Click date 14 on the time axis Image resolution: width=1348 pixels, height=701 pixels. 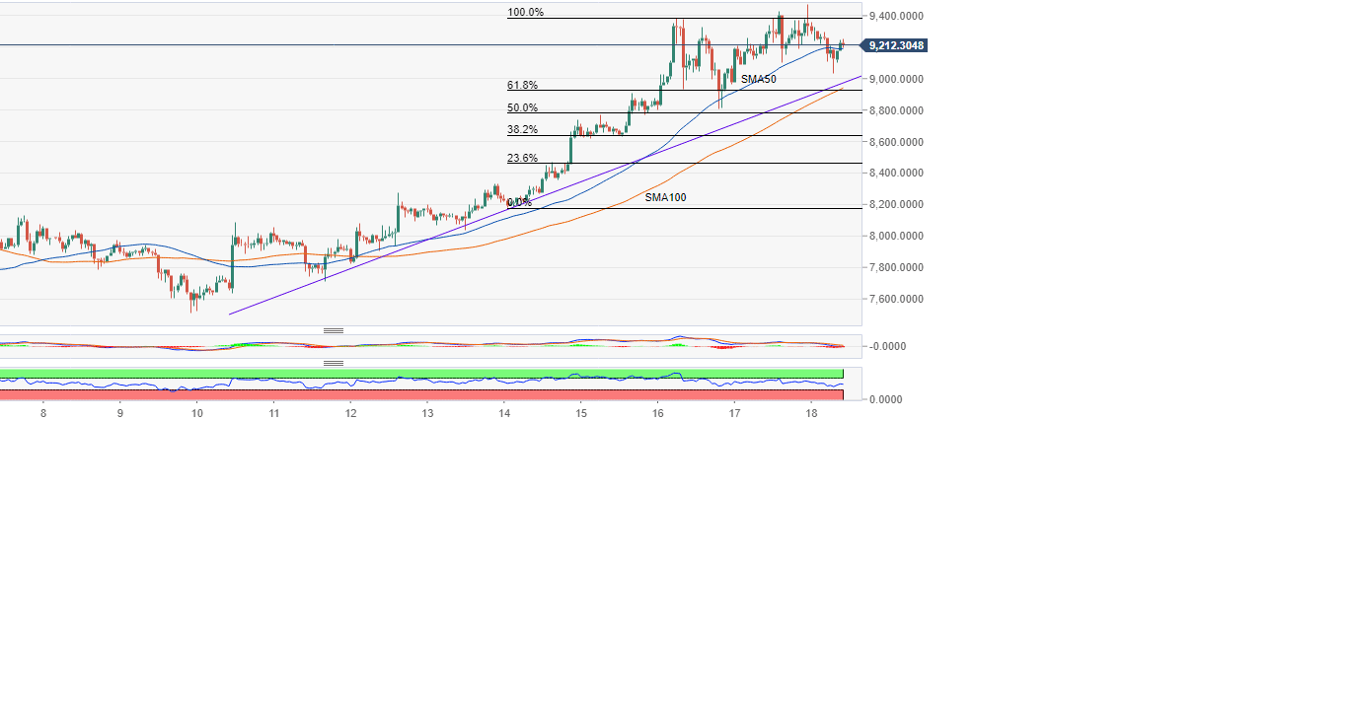pos(504,415)
